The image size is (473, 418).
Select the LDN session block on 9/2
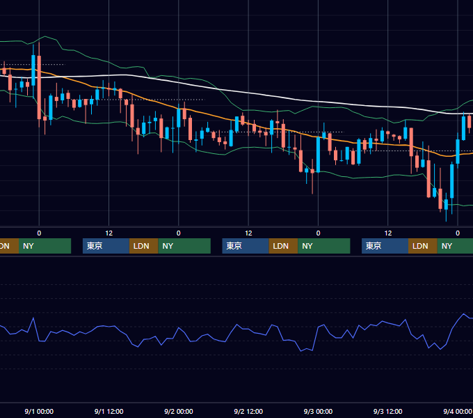click(x=283, y=246)
